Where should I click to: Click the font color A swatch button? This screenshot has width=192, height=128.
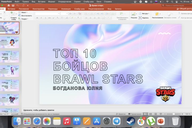78,18
